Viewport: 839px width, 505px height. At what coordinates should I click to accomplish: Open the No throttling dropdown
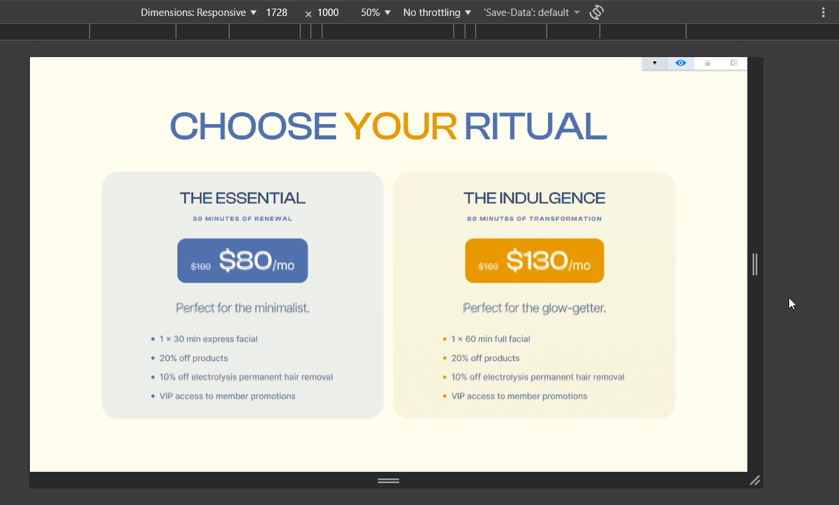pos(437,13)
